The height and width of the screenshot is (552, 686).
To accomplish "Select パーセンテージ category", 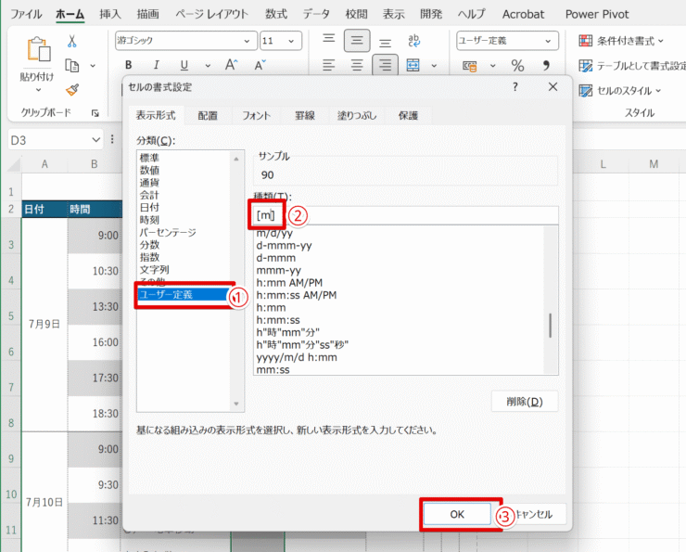I will point(168,232).
